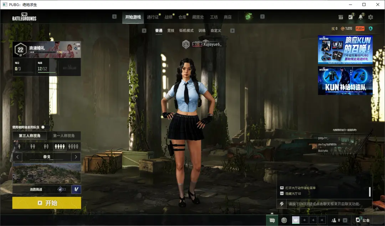The width and height of the screenshot is (385, 226).
Task: Click the lightning quick-chat icon
Action: (282, 204)
